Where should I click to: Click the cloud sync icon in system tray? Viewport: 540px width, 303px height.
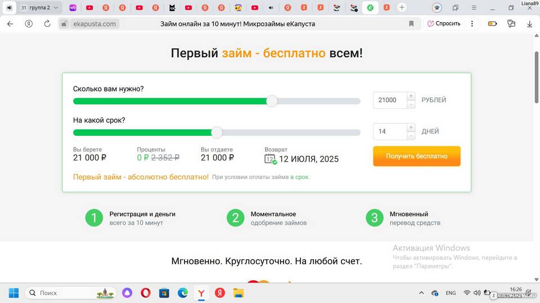click(435, 293)
